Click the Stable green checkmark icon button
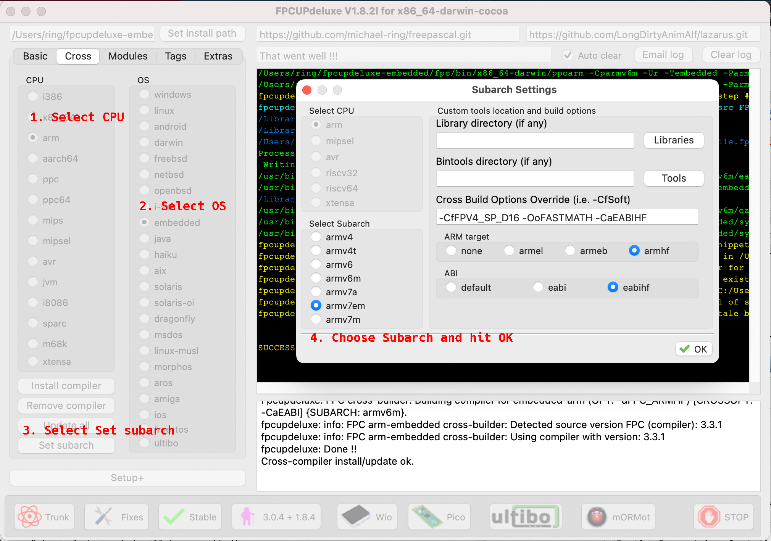The height and width of the screenshot is (541, 771). coord(190,517)
